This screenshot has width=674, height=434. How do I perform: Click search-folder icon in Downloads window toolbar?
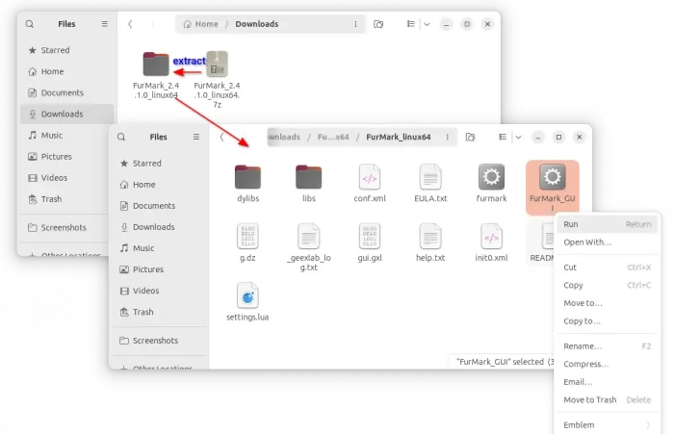378,24
